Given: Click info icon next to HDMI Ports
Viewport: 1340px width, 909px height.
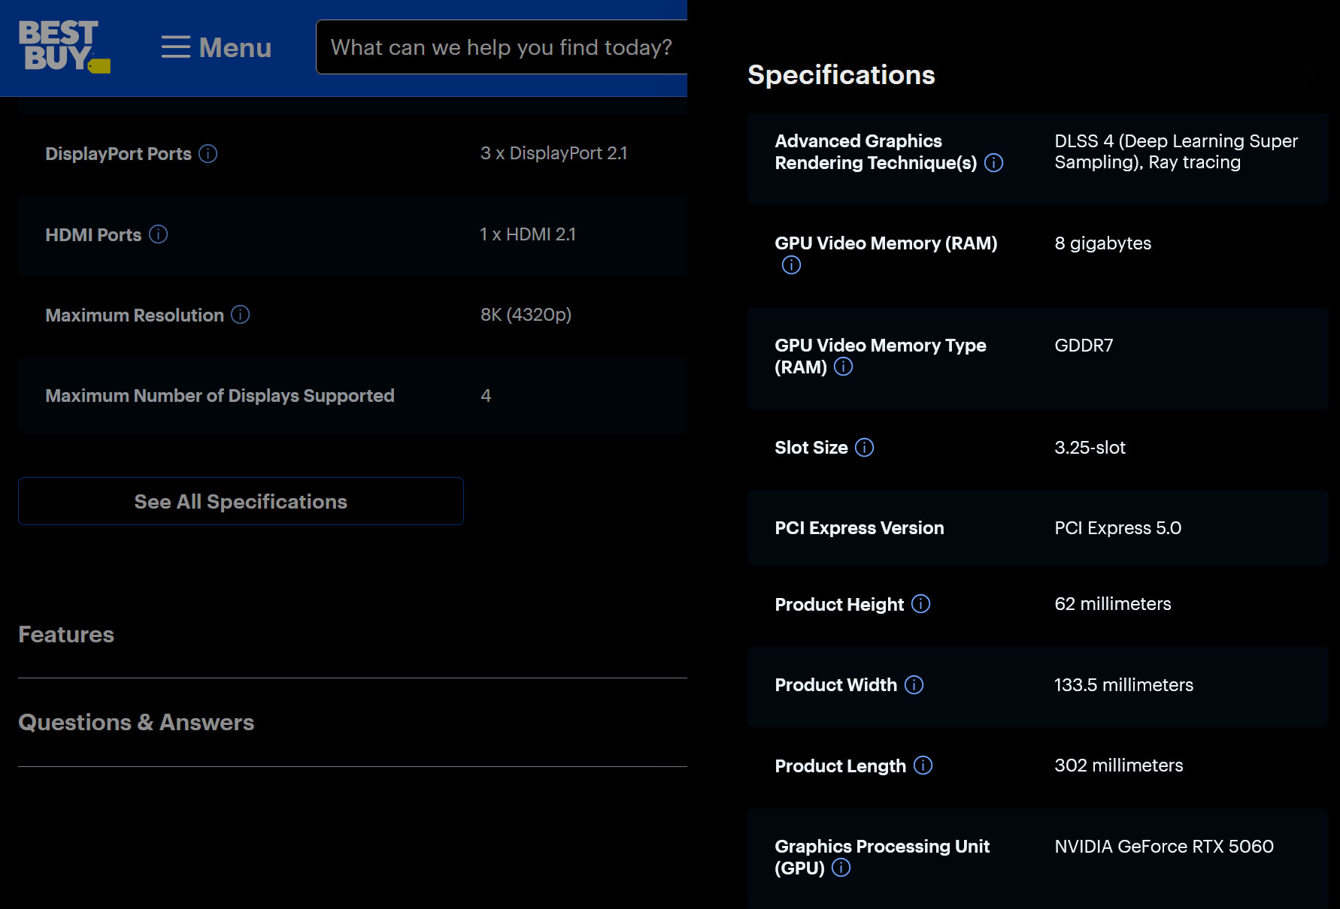Looking at the screenshot, I should click(159, 234).
